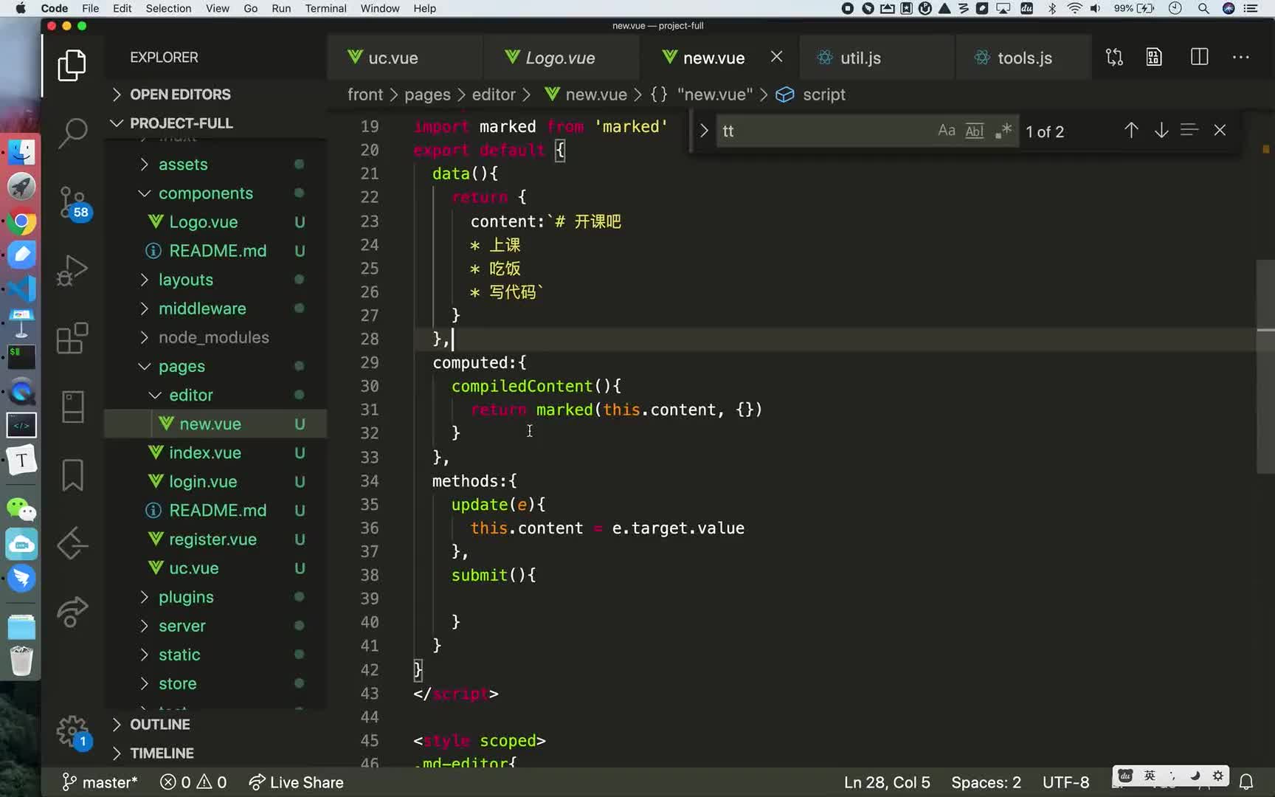Expand the OPEN EDITORS section
This screenshot has height=797, width=1275.
pos(180,94)
